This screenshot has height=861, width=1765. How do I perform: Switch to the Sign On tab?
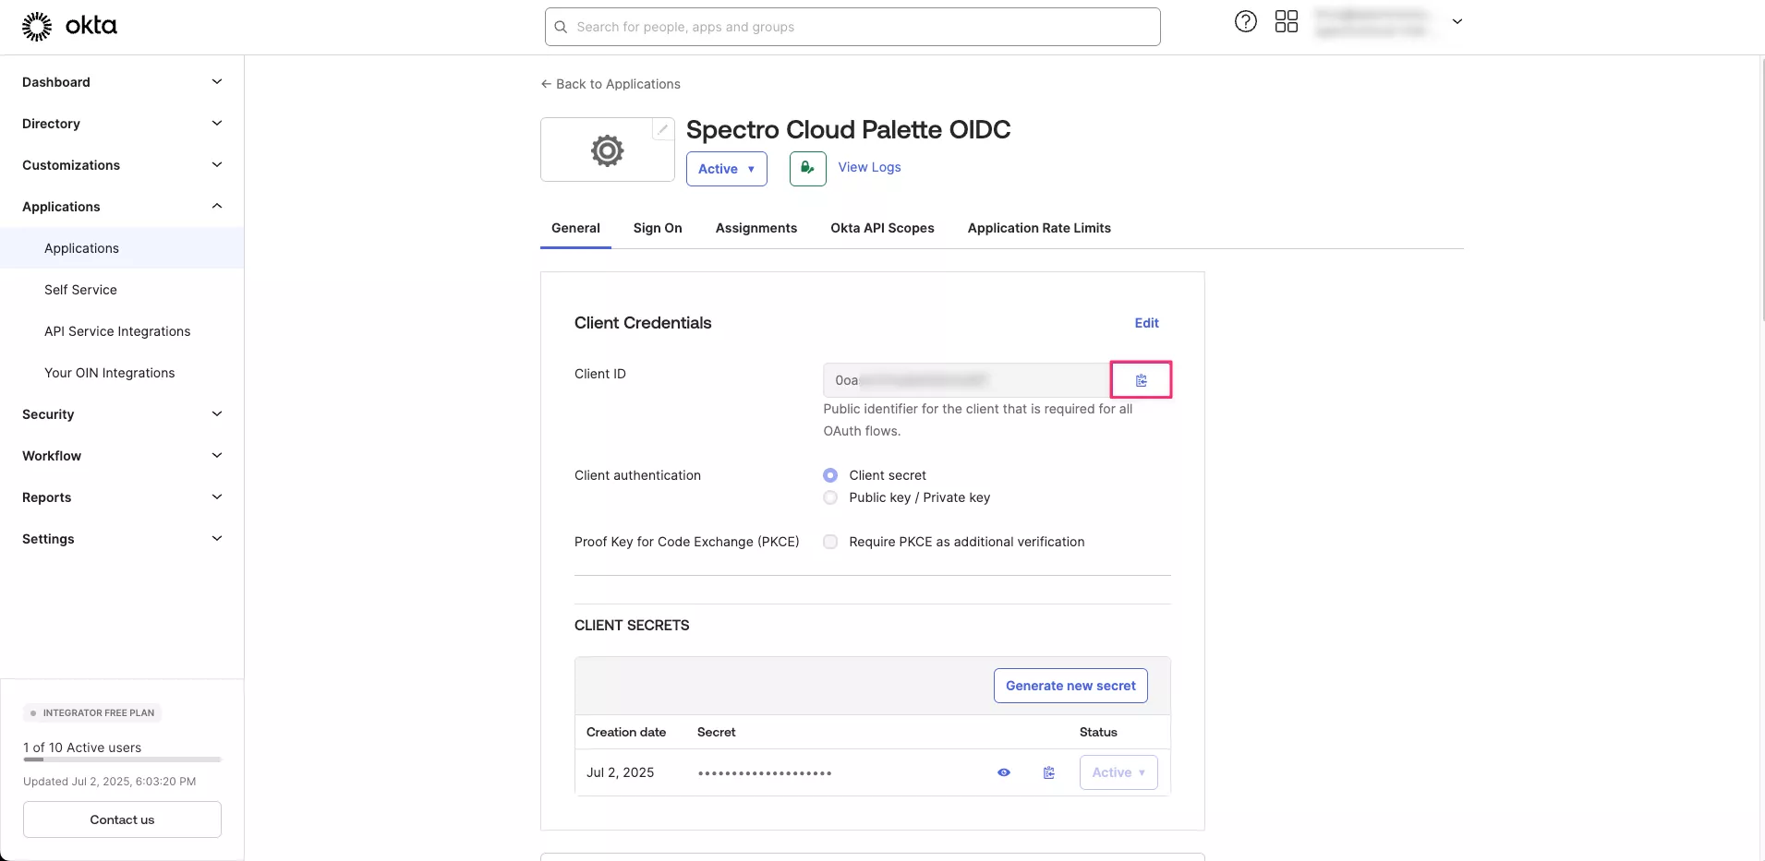[x=657, y=228]
